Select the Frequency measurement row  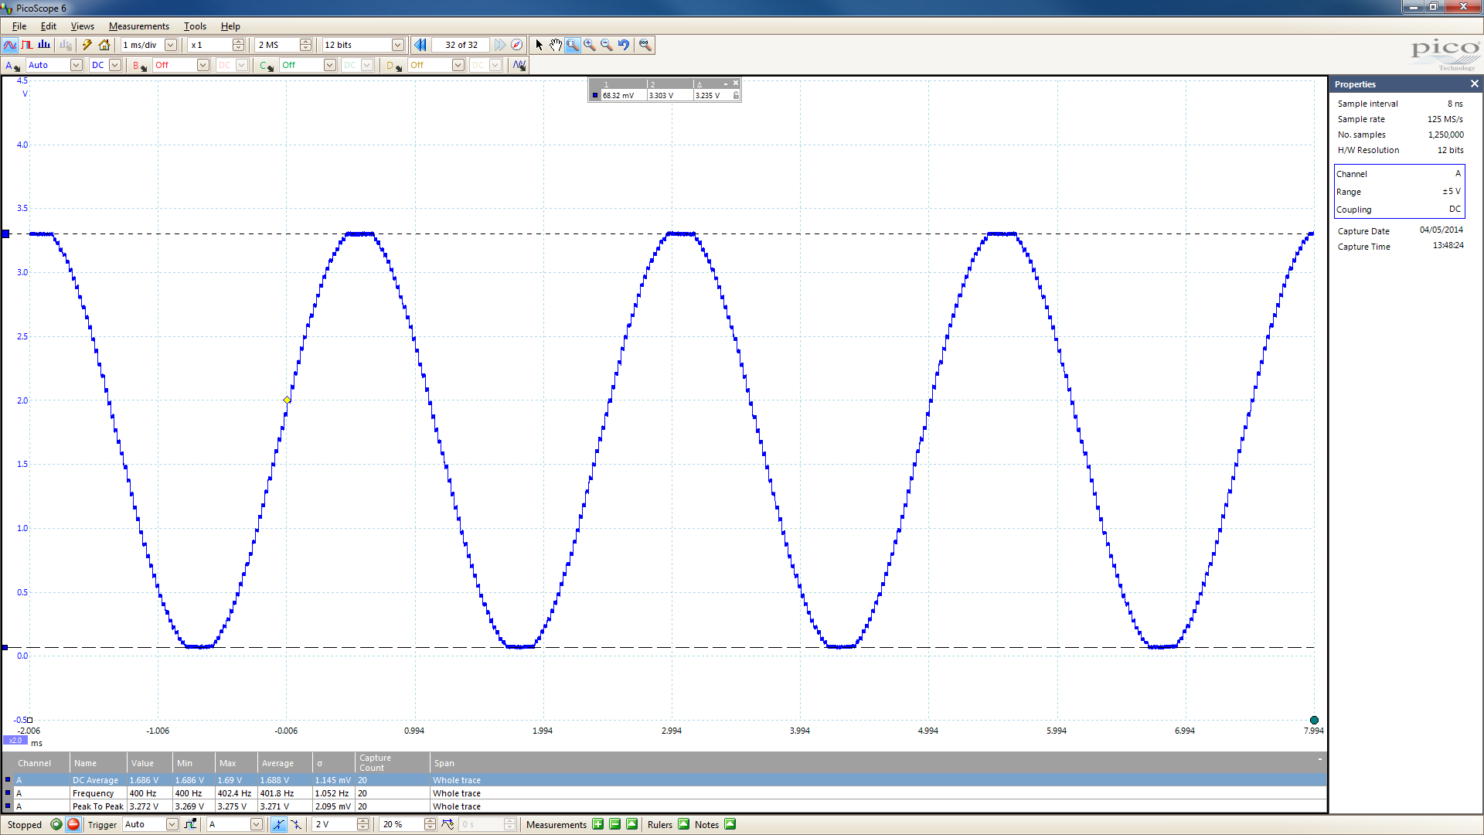pyautogui.click(x=665, y=793)
